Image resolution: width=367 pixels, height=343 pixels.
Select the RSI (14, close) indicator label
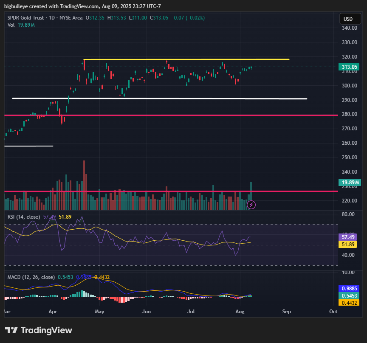point(24,217)
